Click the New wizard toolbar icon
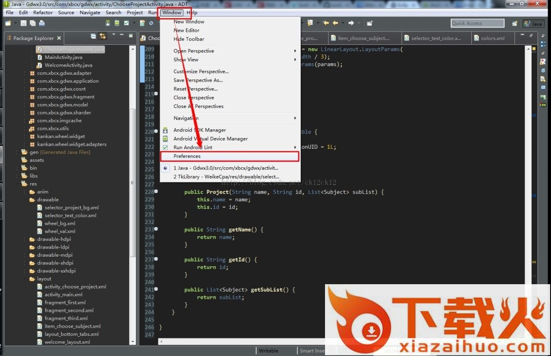Screen dimensions: 551x356 point(8,23)
